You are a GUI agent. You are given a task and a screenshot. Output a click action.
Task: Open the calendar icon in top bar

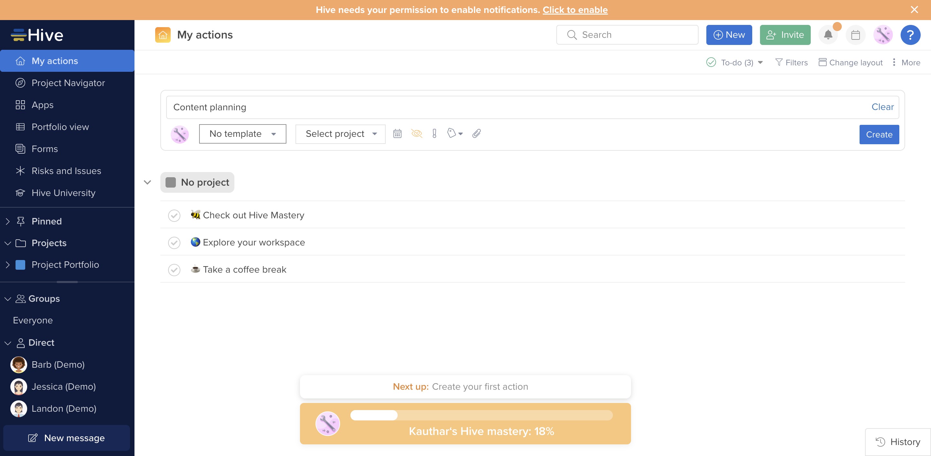point(855,35)
